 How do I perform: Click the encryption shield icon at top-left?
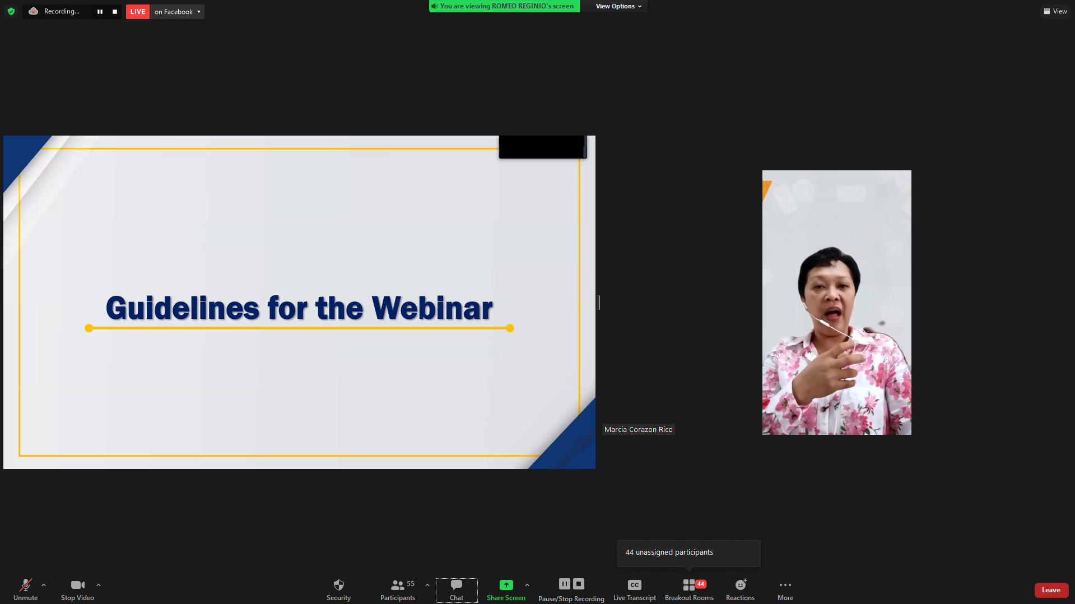click(x=11, y=11)
